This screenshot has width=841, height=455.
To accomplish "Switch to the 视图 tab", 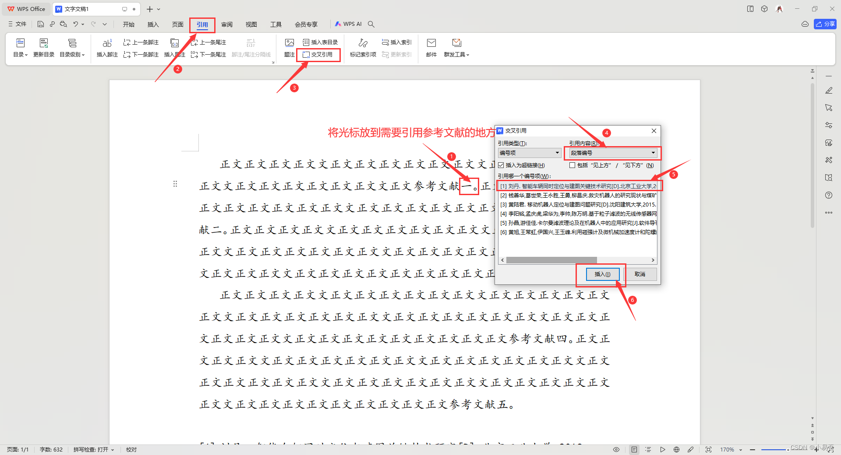I will coord(251,24).
